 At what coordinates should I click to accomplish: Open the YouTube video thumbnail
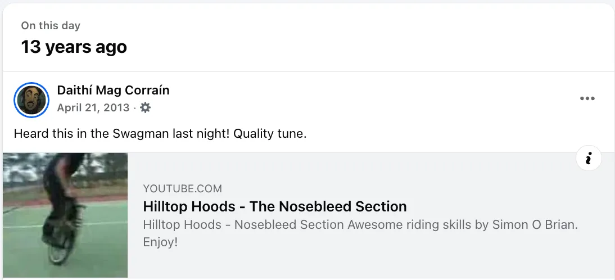tap(65, 215)
